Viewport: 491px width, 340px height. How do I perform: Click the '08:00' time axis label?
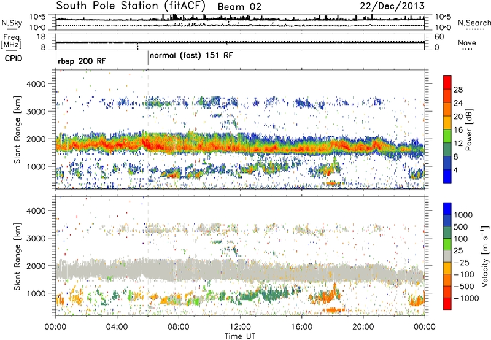[179, 327]
